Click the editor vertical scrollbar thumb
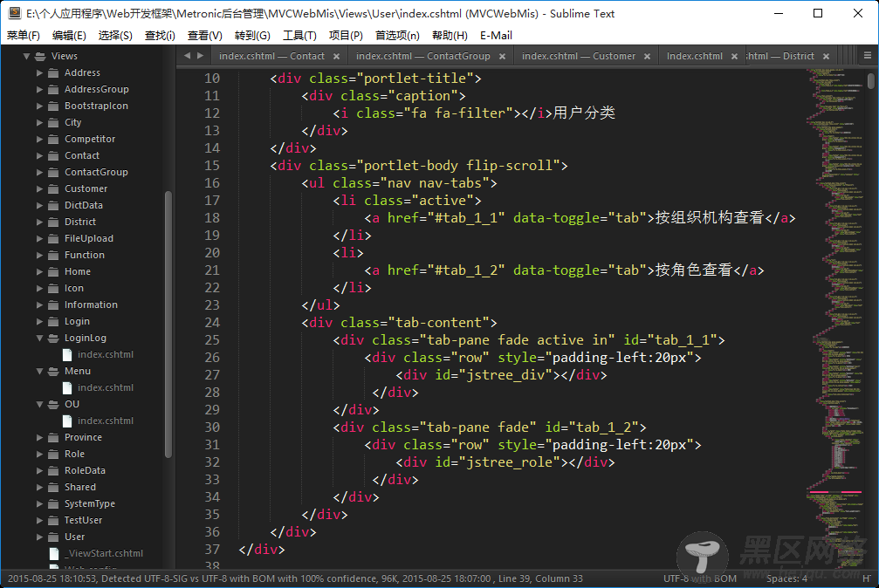This screenshot has width=879, height=588. (870, 80)
